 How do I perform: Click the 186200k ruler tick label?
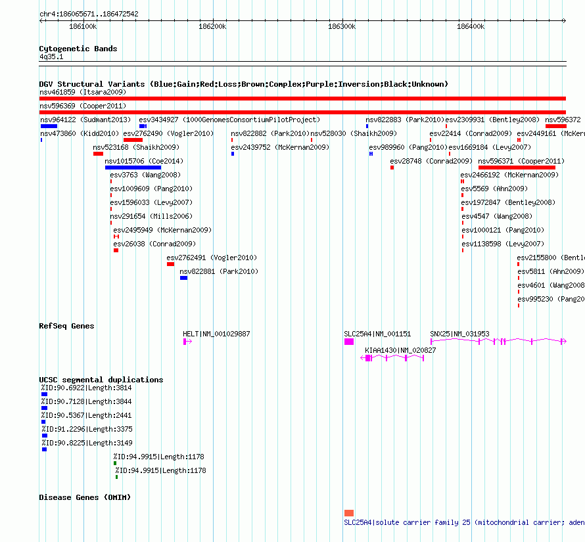coord(212,26)
